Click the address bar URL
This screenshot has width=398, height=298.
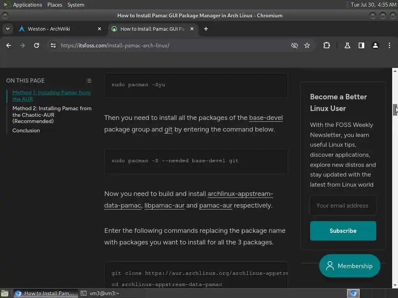pyautogui.click(x=115, y=46)
